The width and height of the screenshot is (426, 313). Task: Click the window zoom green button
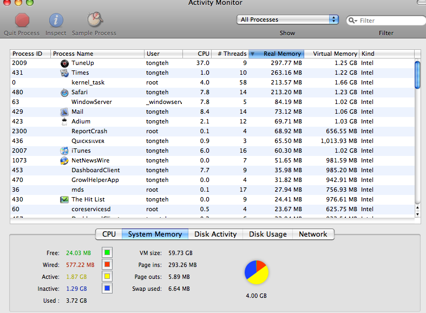pos(30,3)
